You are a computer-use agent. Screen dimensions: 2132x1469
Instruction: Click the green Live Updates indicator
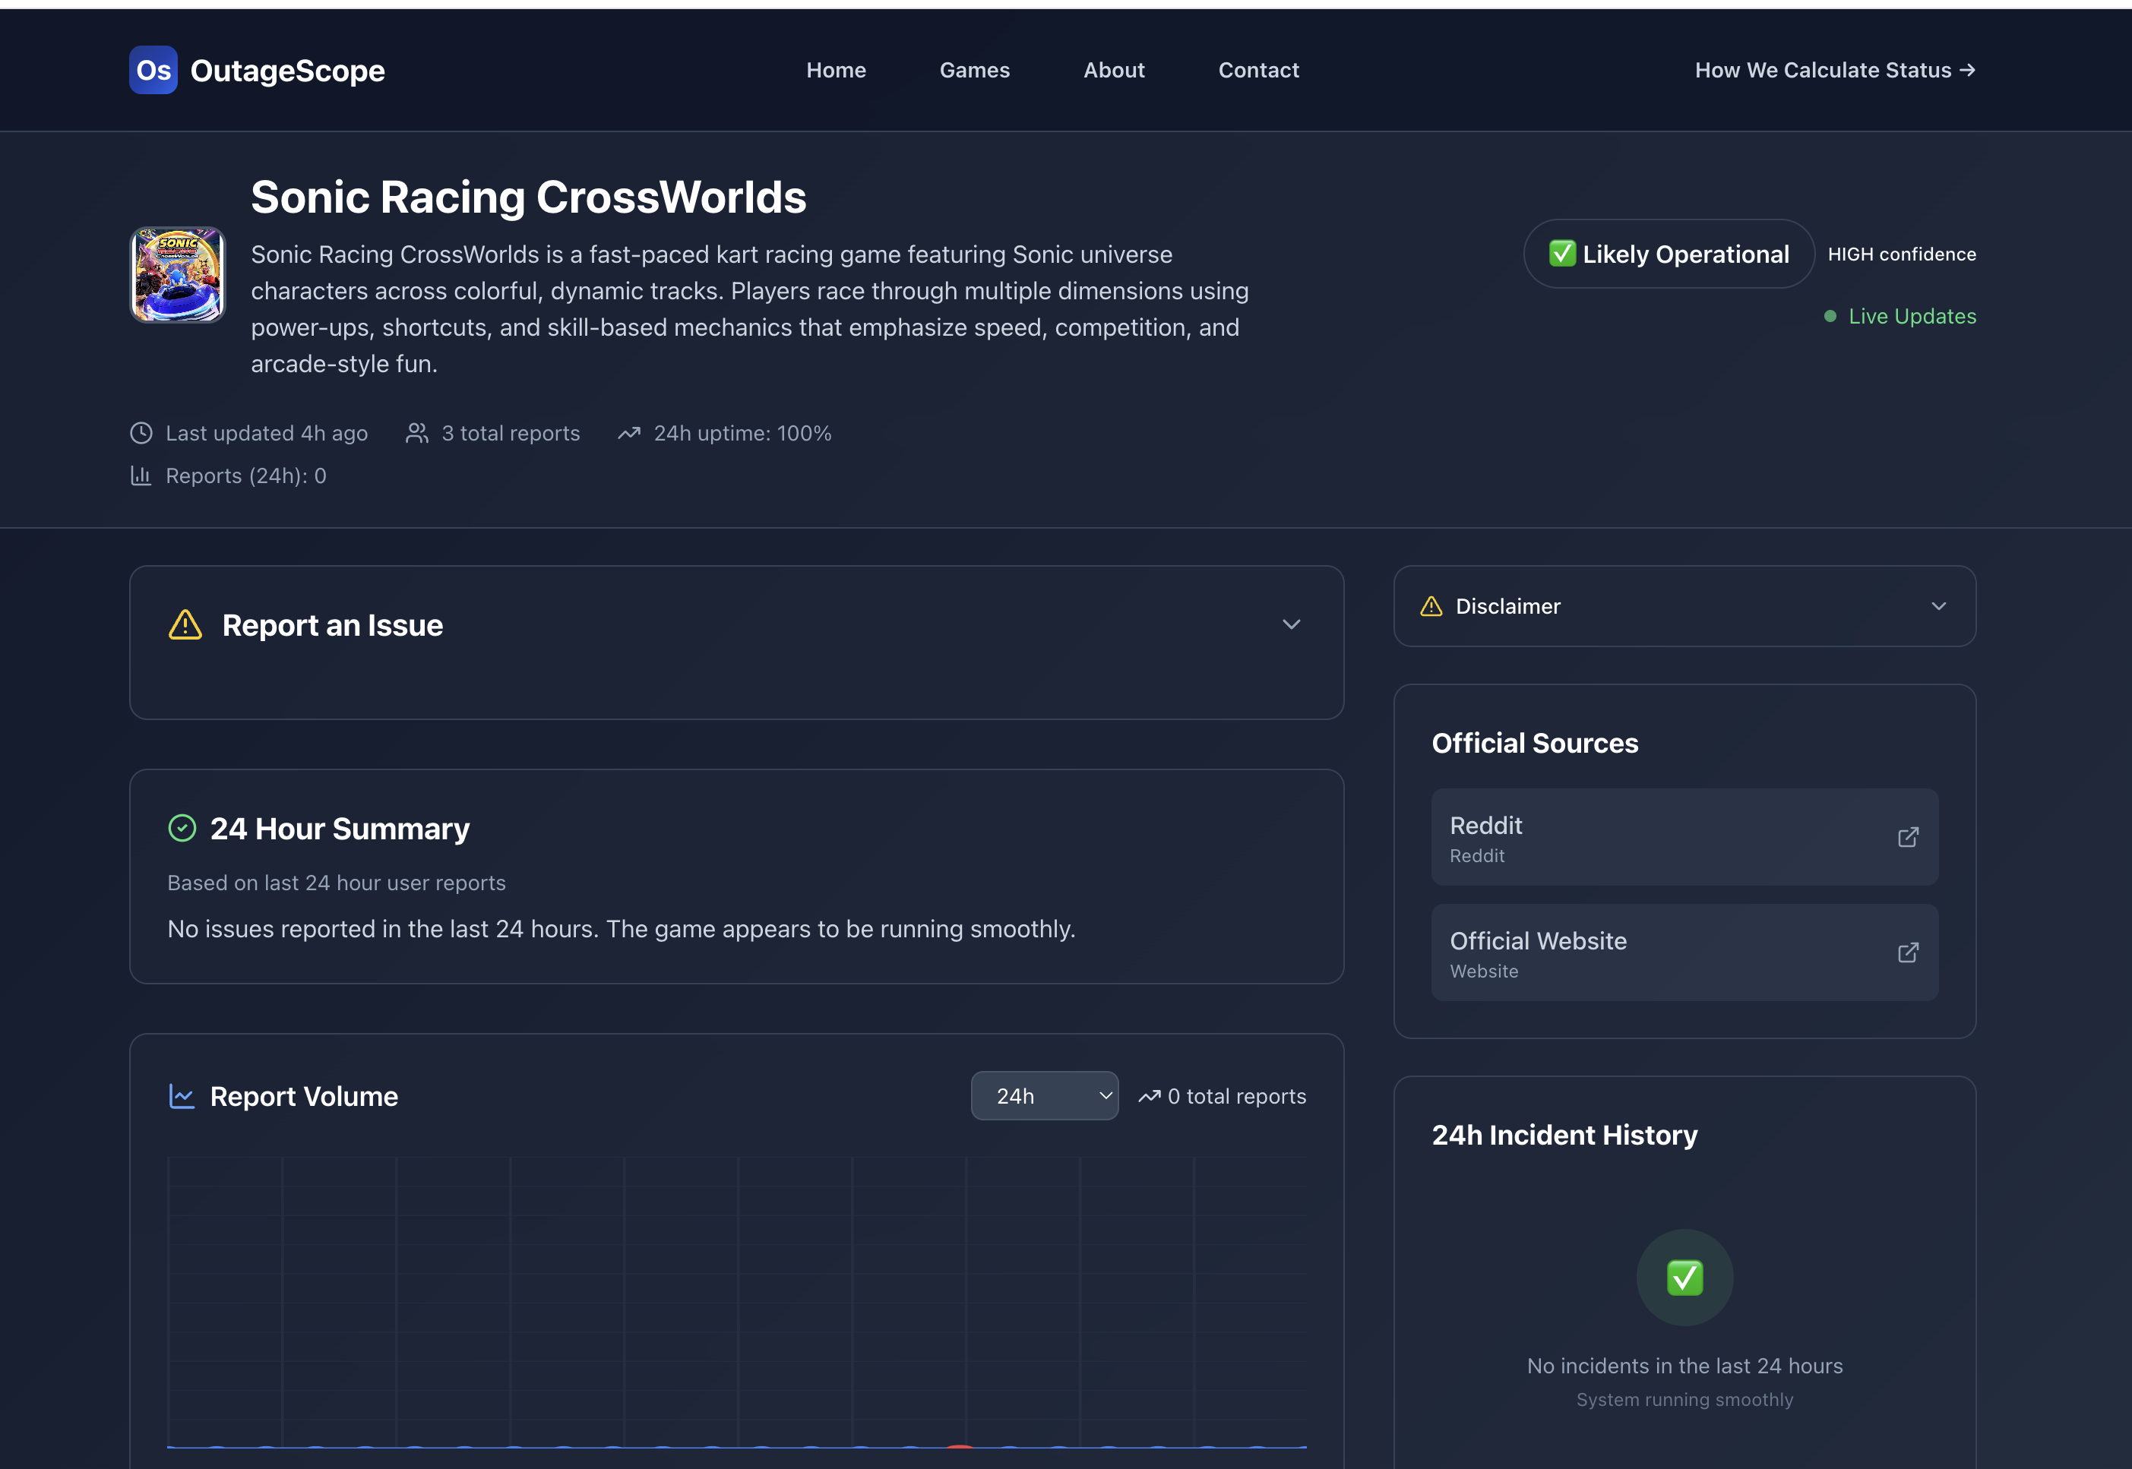[x=1900, y=317]
